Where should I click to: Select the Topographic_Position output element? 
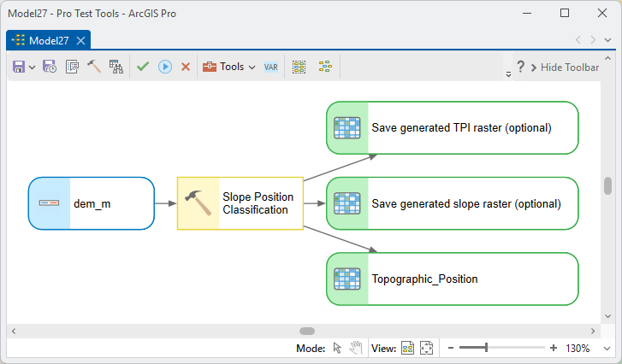click(x=453, y=279)
